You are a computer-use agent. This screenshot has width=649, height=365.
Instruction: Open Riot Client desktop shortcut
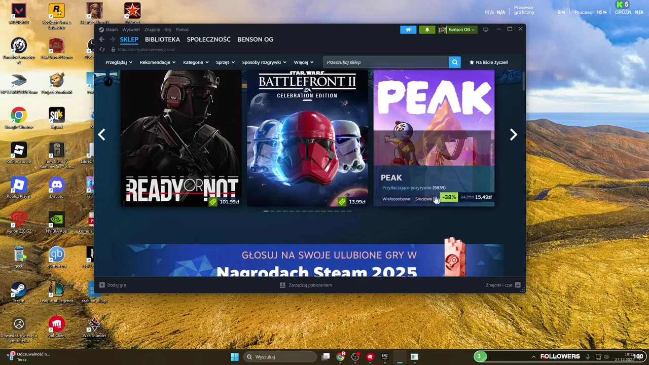(56, 326)
